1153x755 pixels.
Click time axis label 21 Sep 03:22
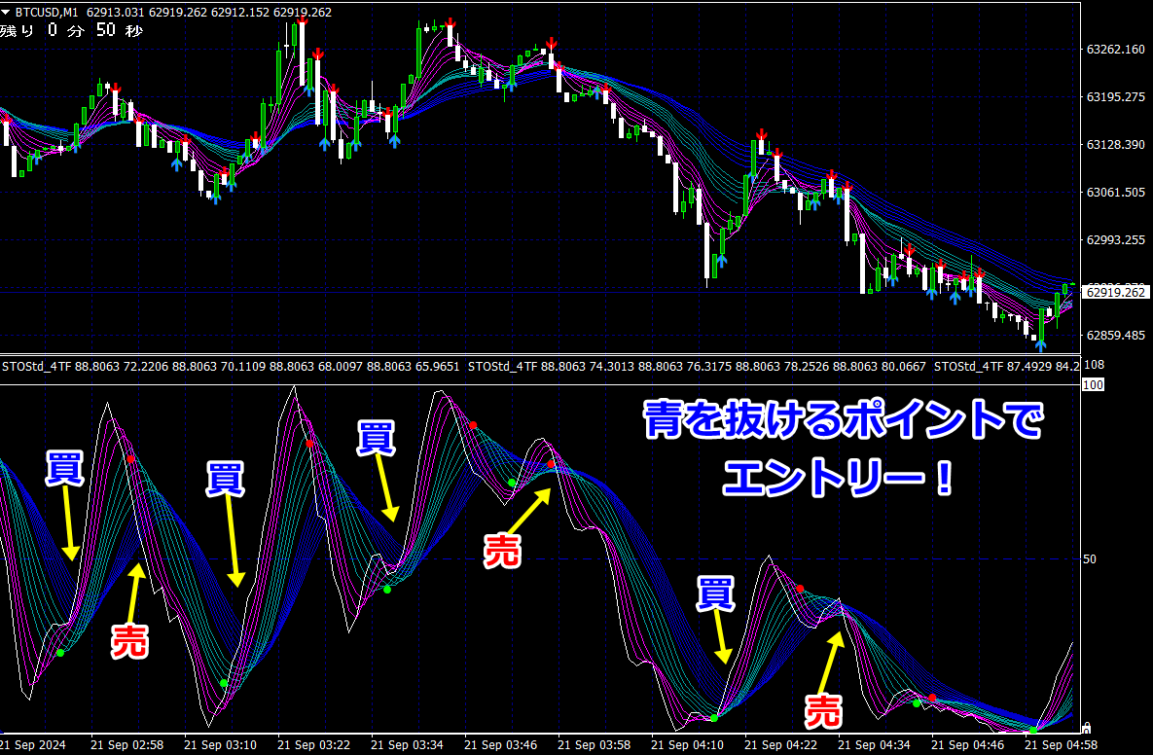[x=313, y=744]
